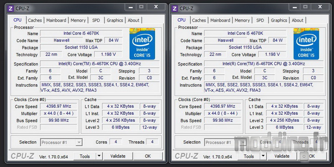Image resolution: width=334 pixels, height=167 pixels.
Task: Open Memory tab in right window
Action: coord(242,20)
